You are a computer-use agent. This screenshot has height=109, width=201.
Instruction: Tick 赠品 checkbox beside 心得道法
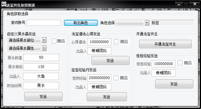click(116, 41)
